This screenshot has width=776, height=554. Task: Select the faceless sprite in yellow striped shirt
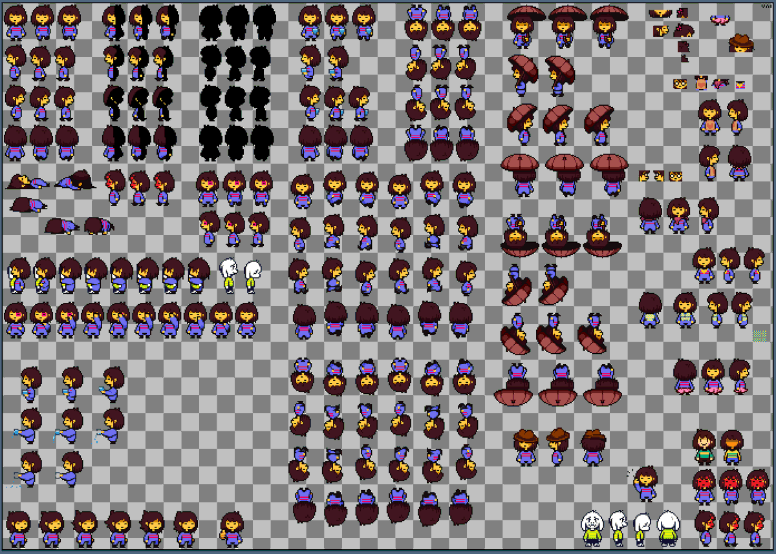coord(732,447)
